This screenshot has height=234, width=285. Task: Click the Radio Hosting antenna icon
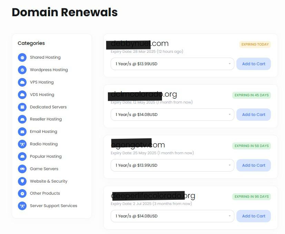pos(22,144)
